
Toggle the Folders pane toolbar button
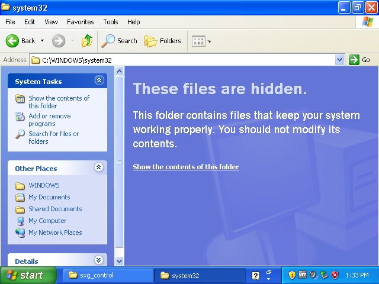coord(163,41)
